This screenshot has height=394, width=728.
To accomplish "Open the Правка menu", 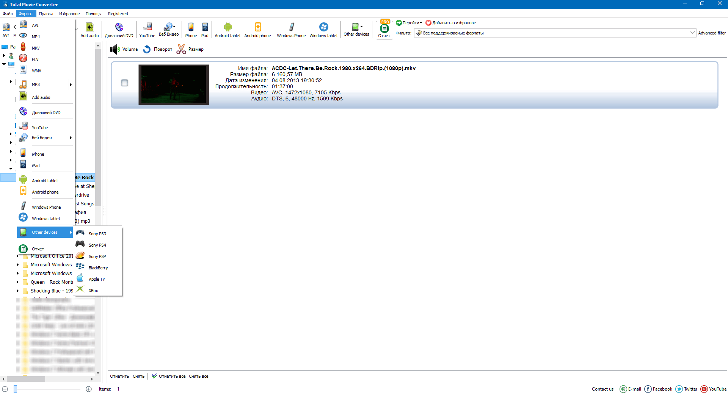I will pyautogui.click(x=46, y=14).
